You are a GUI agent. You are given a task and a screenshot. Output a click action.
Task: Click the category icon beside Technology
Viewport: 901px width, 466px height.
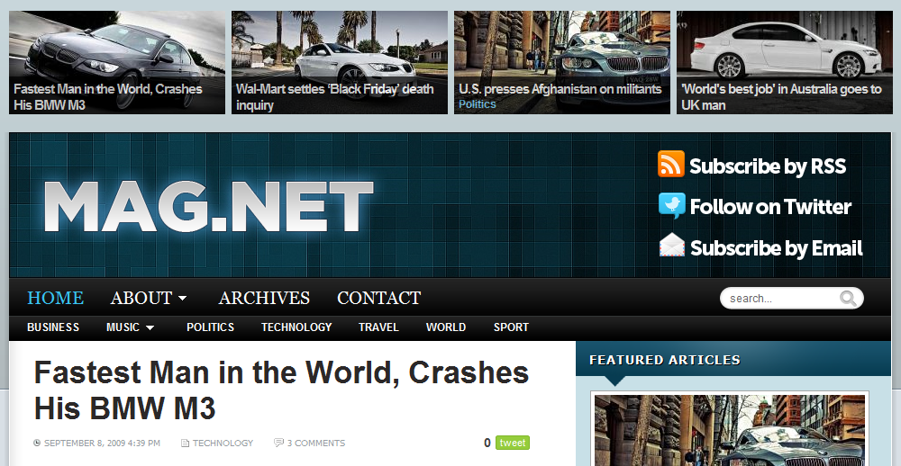coord(185,443)
